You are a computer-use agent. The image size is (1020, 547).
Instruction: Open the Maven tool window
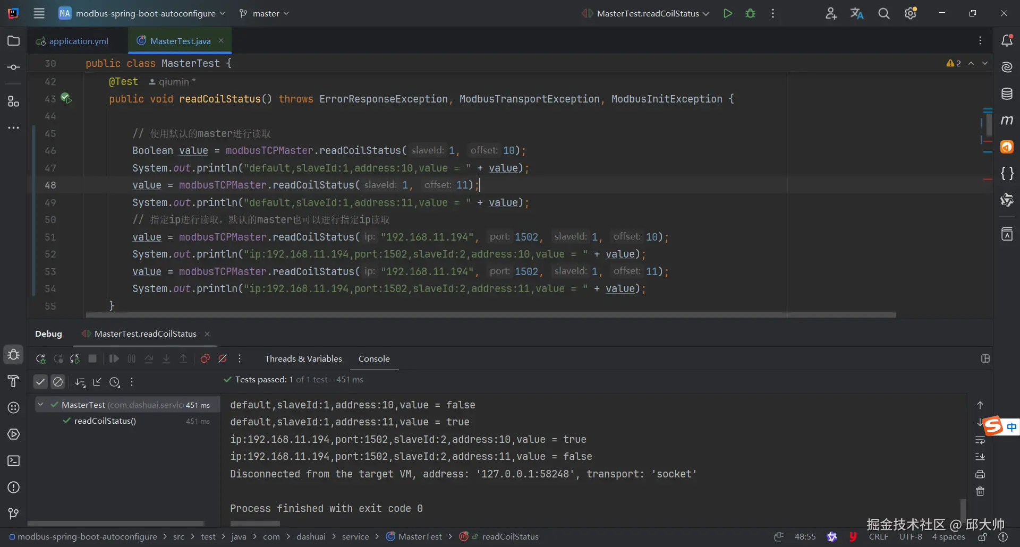coord(1007,121)
